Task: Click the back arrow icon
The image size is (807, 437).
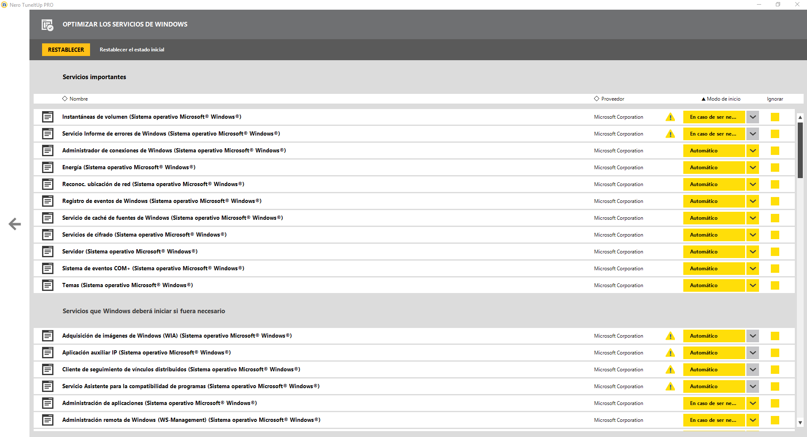Action: click(x=15, y=224)
